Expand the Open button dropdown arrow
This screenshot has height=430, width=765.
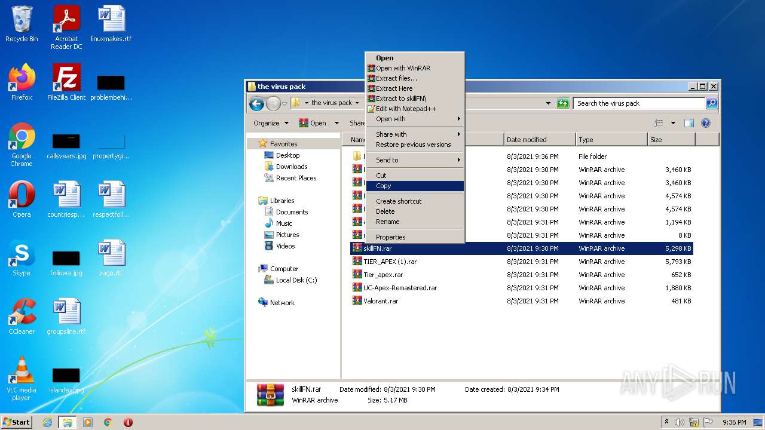(336, 123)
